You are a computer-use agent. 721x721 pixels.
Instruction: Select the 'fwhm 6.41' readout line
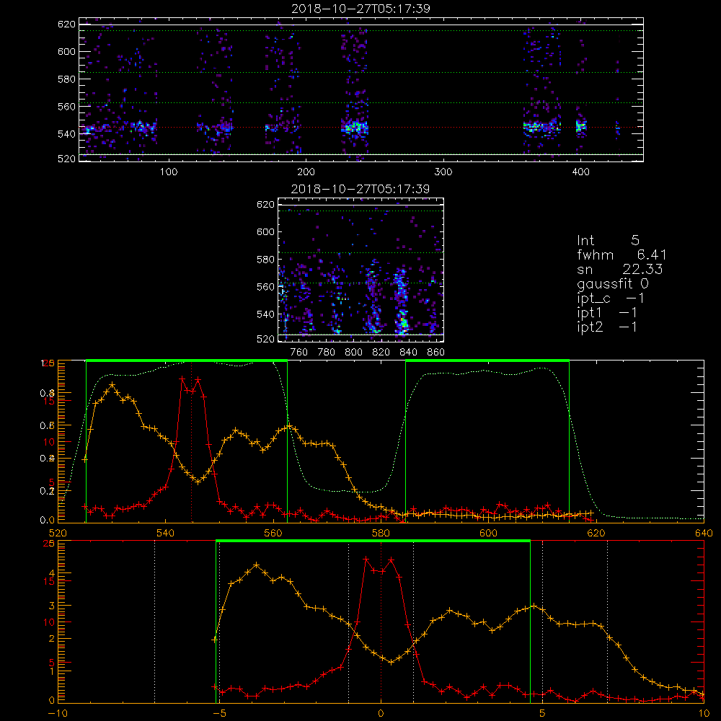[622, 255]
